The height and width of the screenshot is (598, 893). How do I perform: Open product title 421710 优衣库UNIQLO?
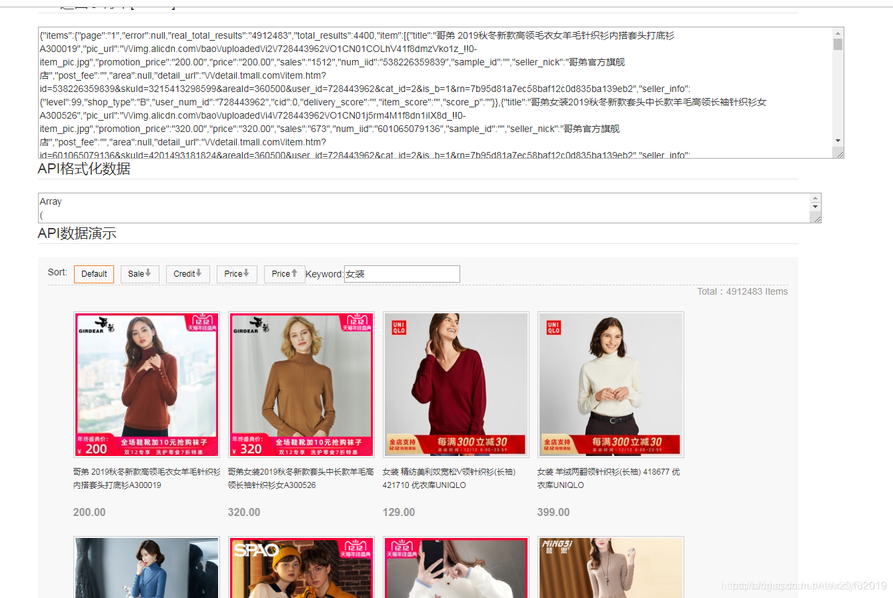[x=449, y=479]
